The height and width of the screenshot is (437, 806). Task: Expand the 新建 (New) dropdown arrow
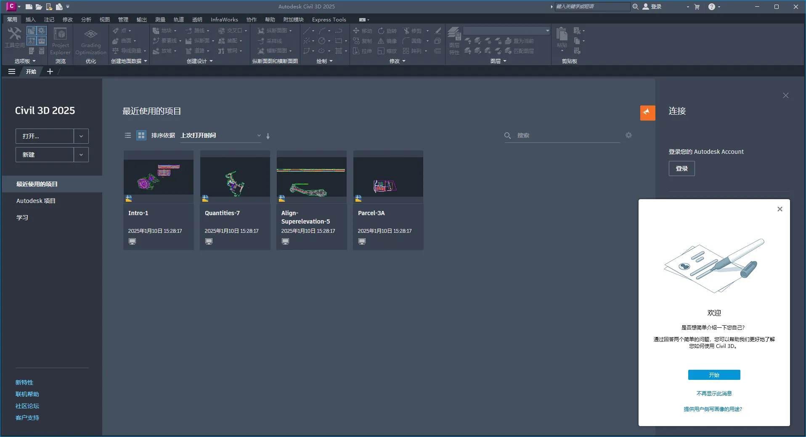[81, 155]
